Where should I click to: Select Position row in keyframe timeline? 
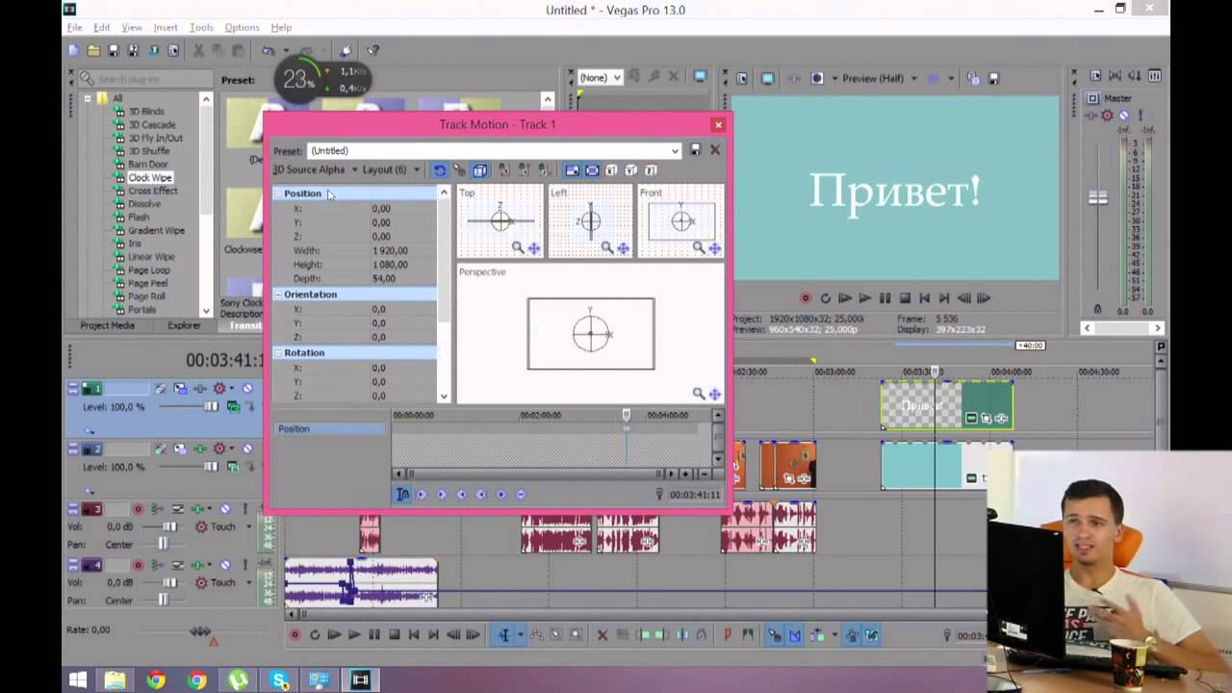tap(330, 428)
